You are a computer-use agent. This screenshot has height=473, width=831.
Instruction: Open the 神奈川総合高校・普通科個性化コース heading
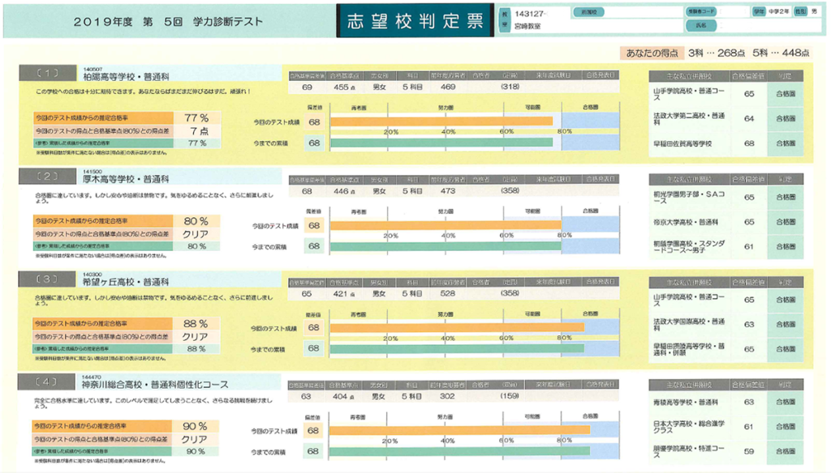pos(156,385)
